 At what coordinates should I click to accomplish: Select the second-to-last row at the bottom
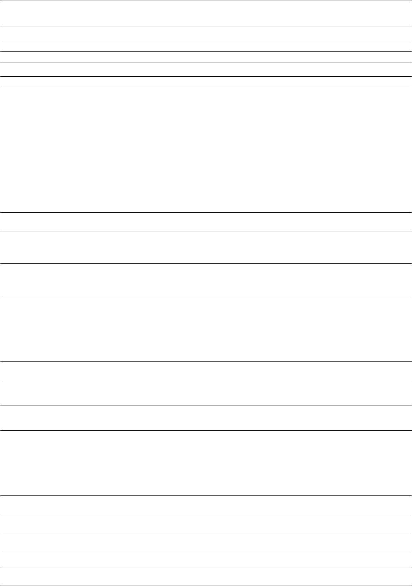point(206,559)
